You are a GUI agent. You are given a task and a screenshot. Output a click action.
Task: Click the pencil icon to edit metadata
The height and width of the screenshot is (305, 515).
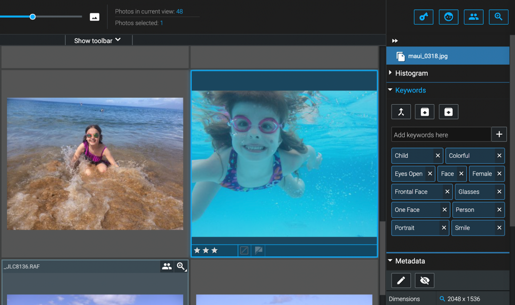(401, 281)
